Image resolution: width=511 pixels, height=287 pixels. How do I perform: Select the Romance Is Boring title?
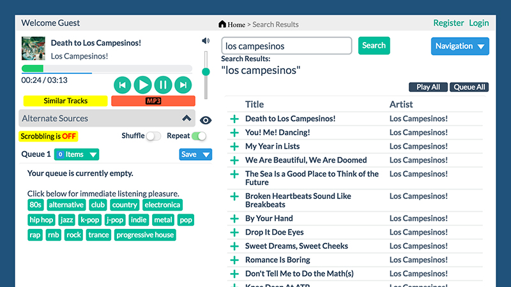pos(278,260)
